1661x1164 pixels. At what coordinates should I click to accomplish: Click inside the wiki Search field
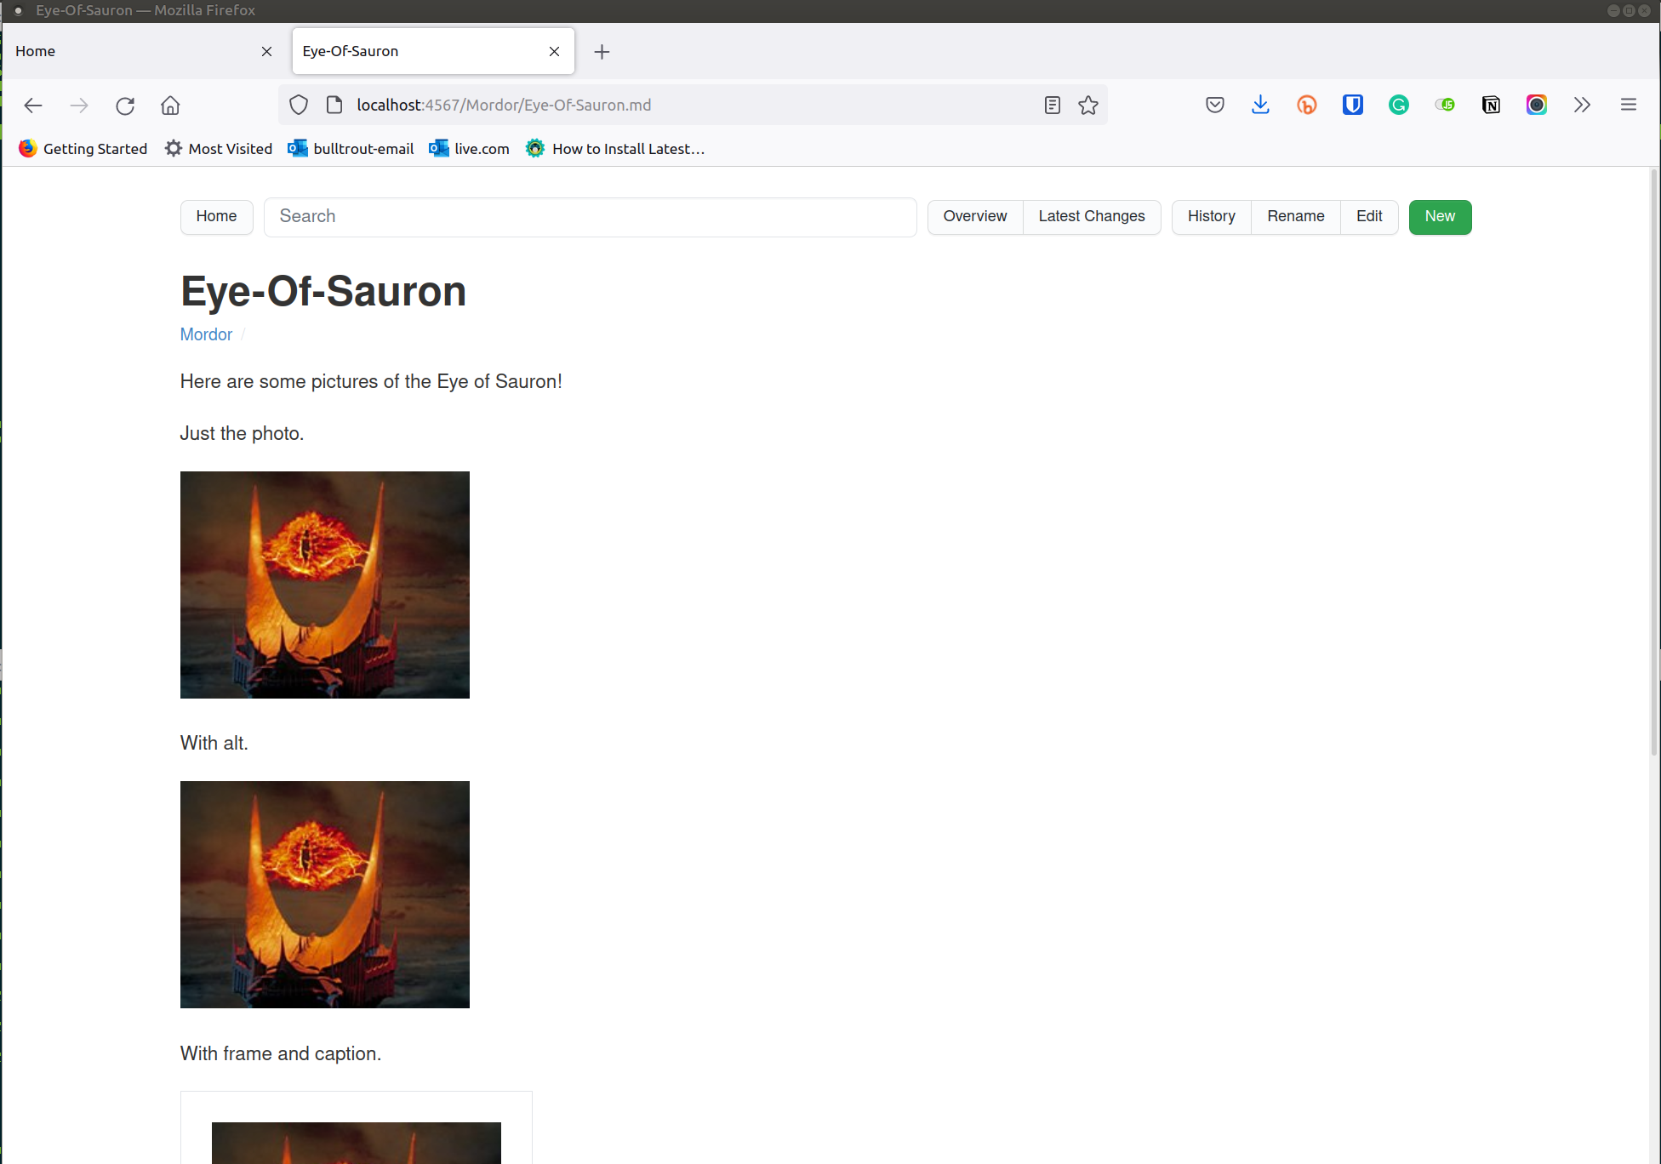click(x=590, y=217)
